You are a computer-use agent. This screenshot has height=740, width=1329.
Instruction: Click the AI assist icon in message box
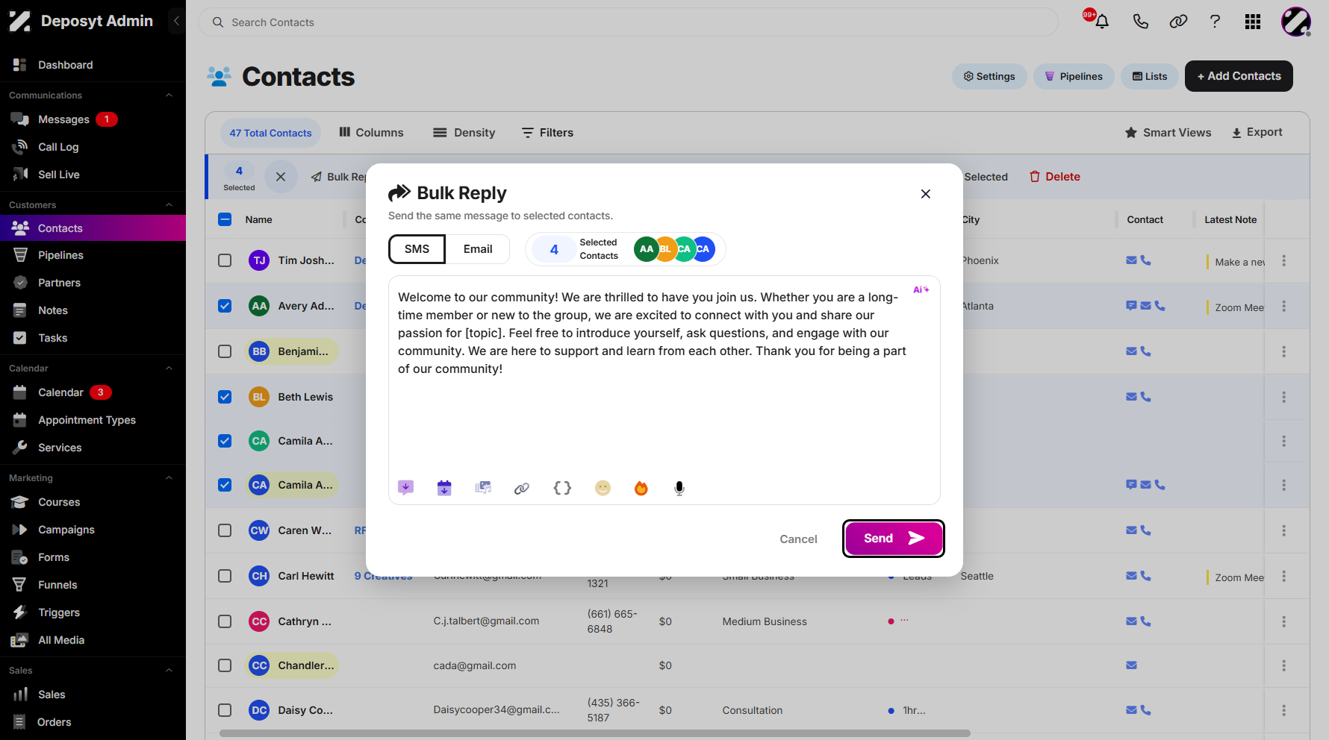point(921,289)
